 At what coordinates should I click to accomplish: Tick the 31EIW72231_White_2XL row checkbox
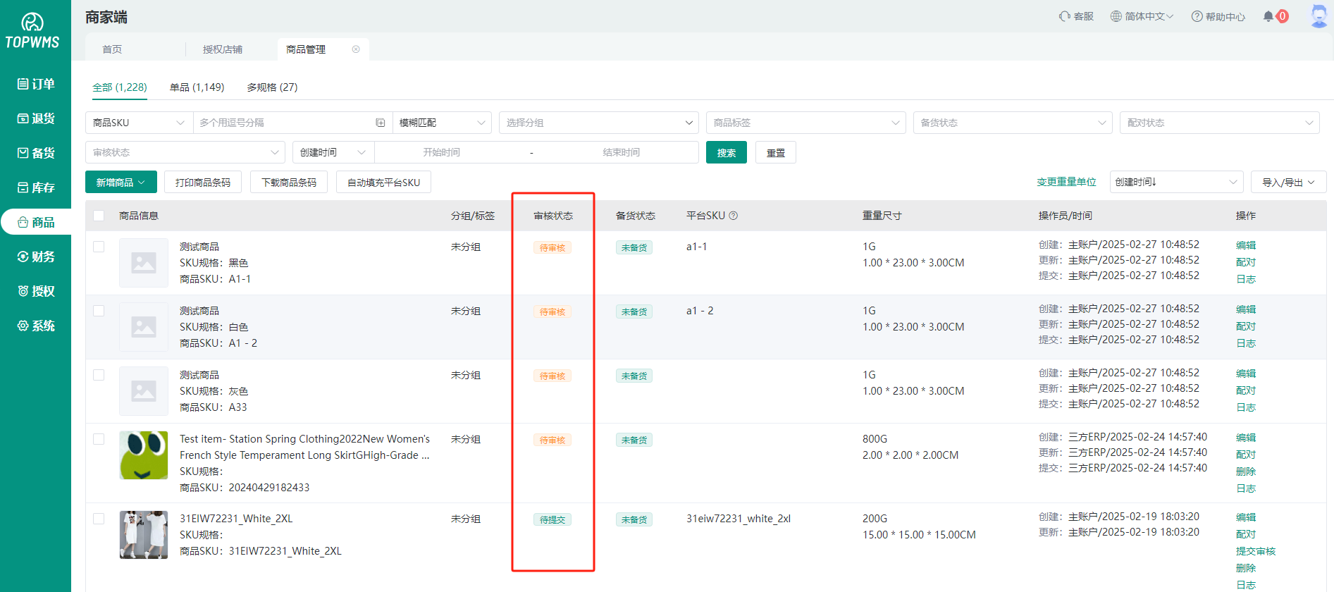99,519
